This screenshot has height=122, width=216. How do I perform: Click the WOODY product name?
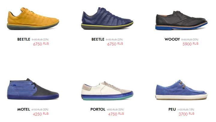[x=172, y=39]
